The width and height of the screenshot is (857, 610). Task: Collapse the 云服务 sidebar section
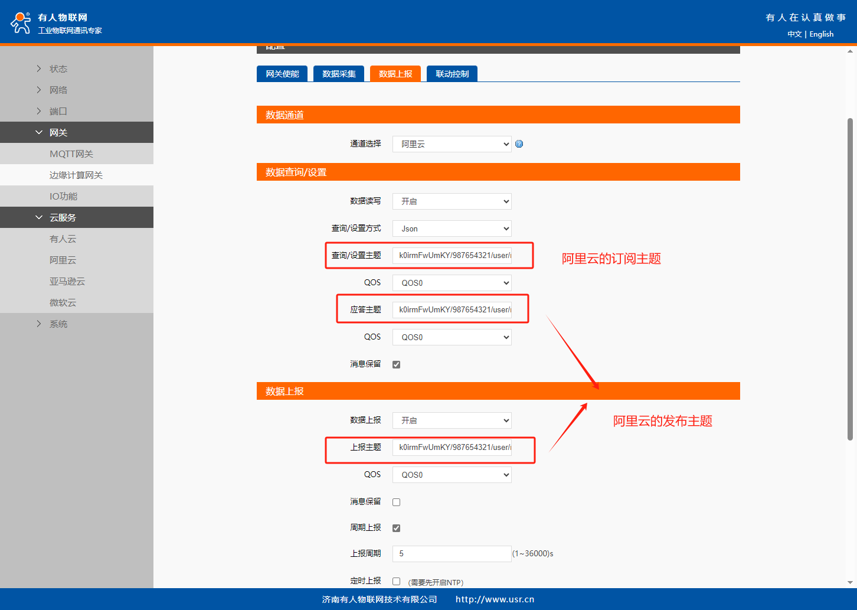click(77, 217)
